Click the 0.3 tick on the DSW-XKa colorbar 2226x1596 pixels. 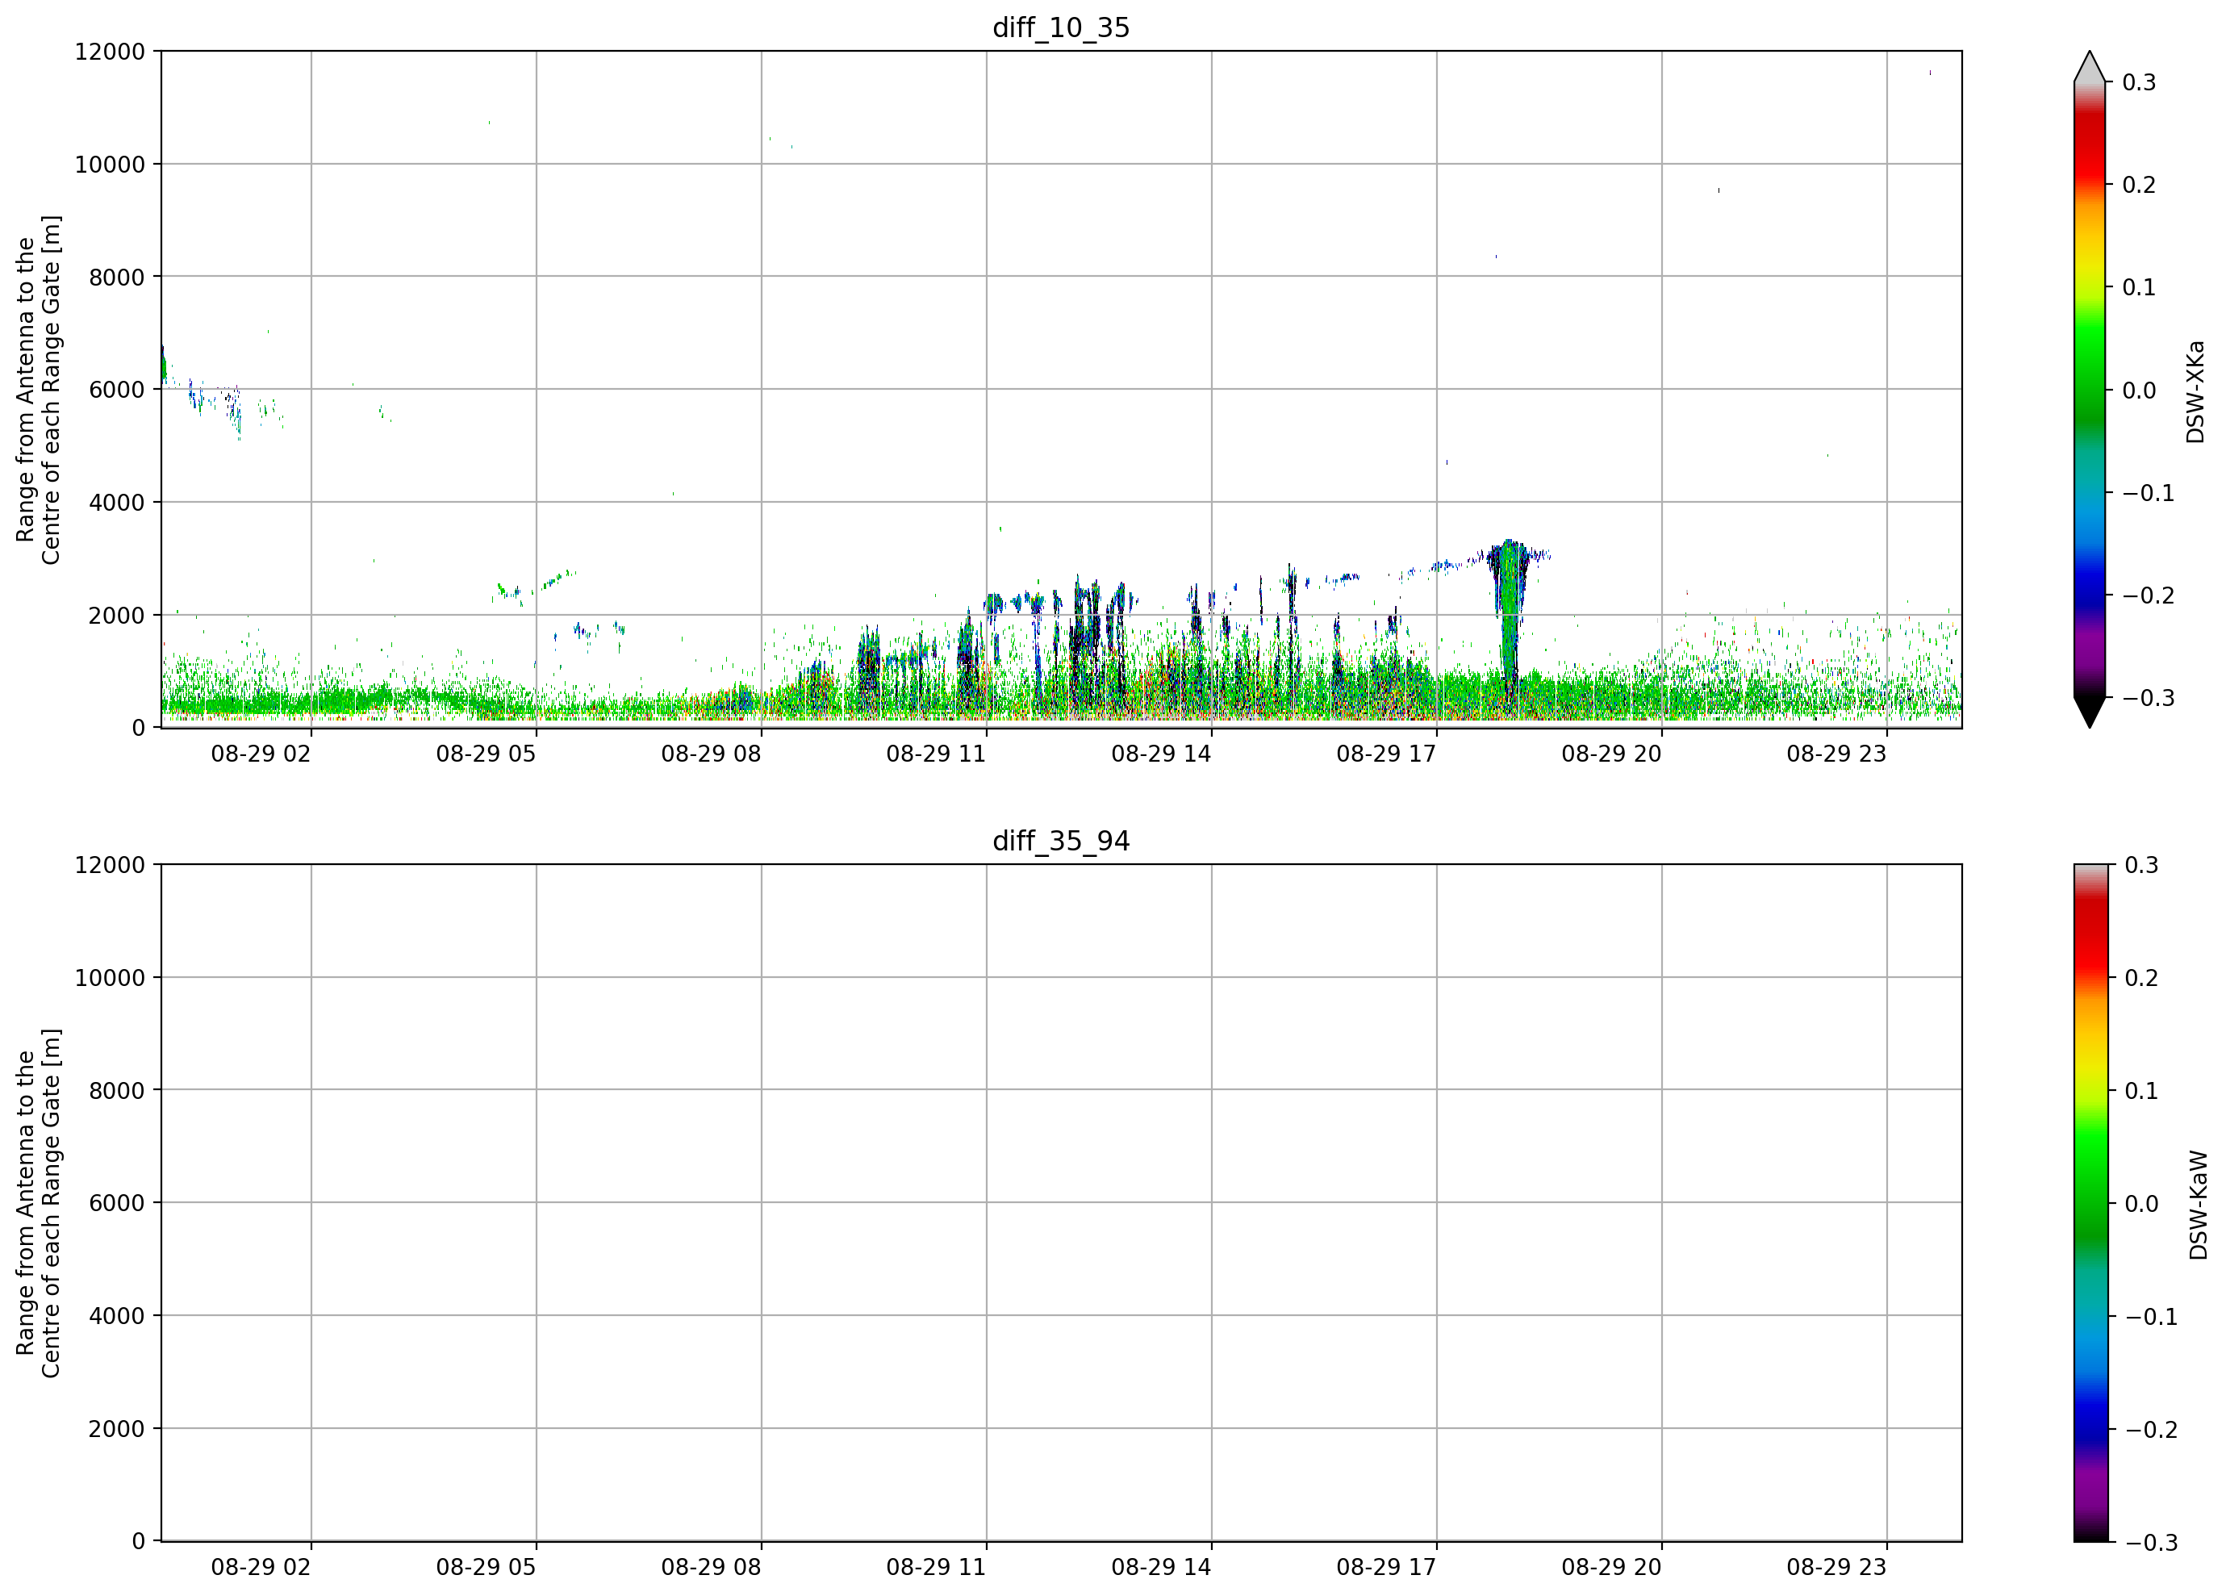coord(2139,82)
